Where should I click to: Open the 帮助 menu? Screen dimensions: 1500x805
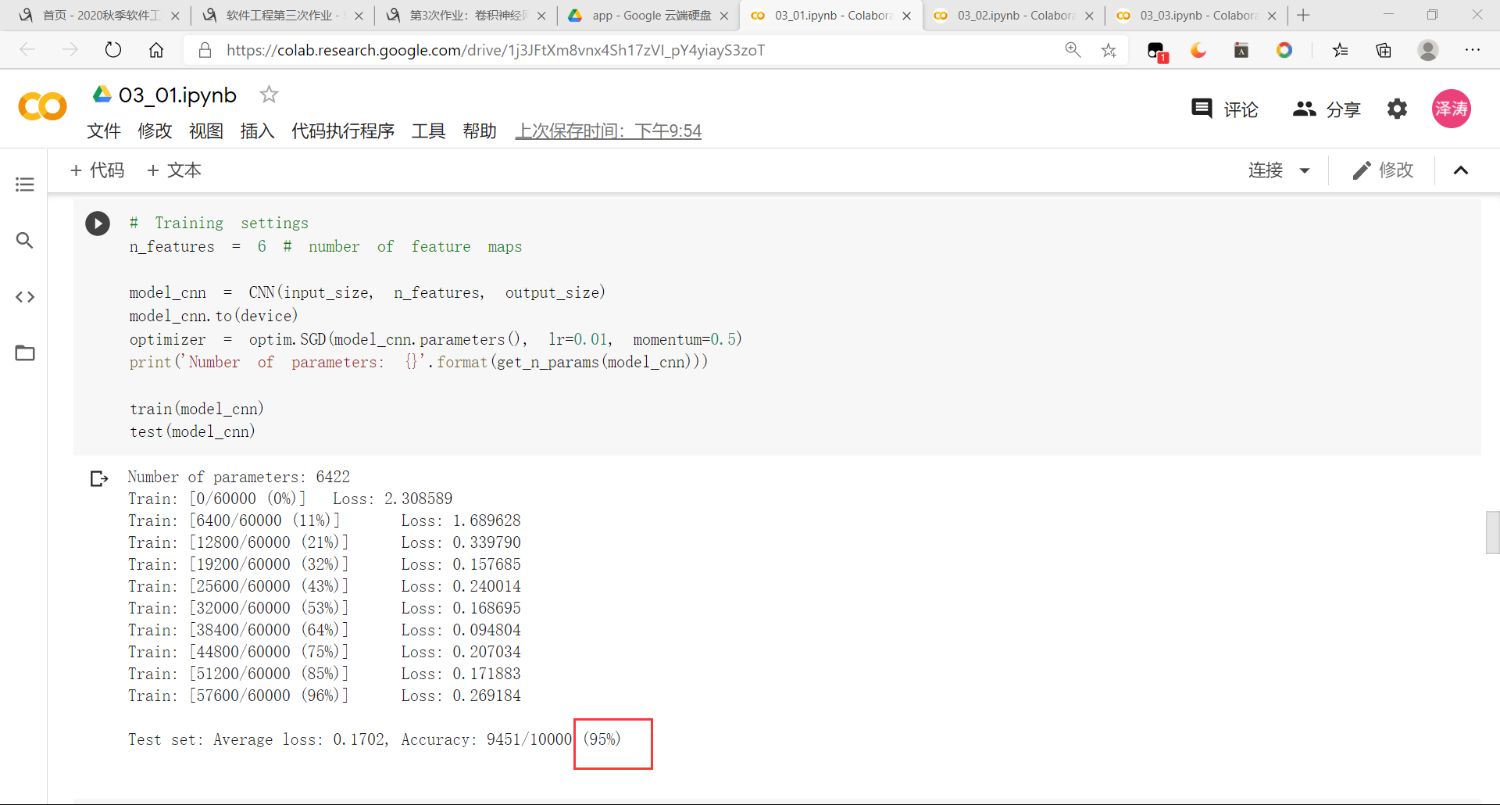coord(480,131)
